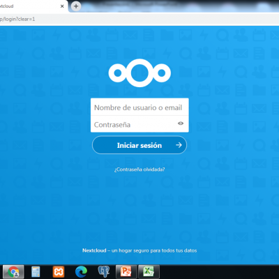The image size is (279, 279).
Task: Switch to Excel in the taskbar
Action: (149, 271)
